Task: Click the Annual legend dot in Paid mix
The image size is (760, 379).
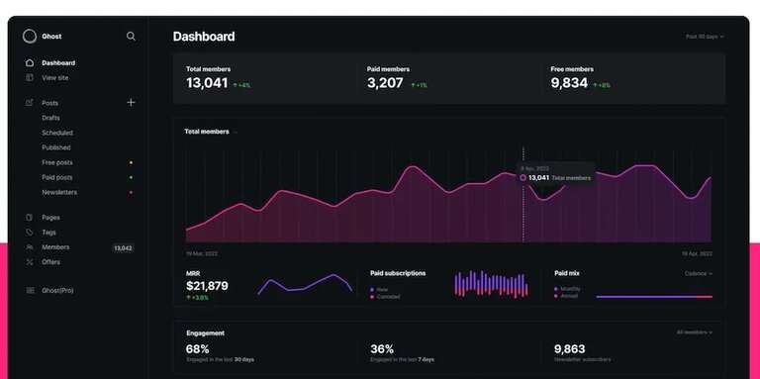Action: 556,296
